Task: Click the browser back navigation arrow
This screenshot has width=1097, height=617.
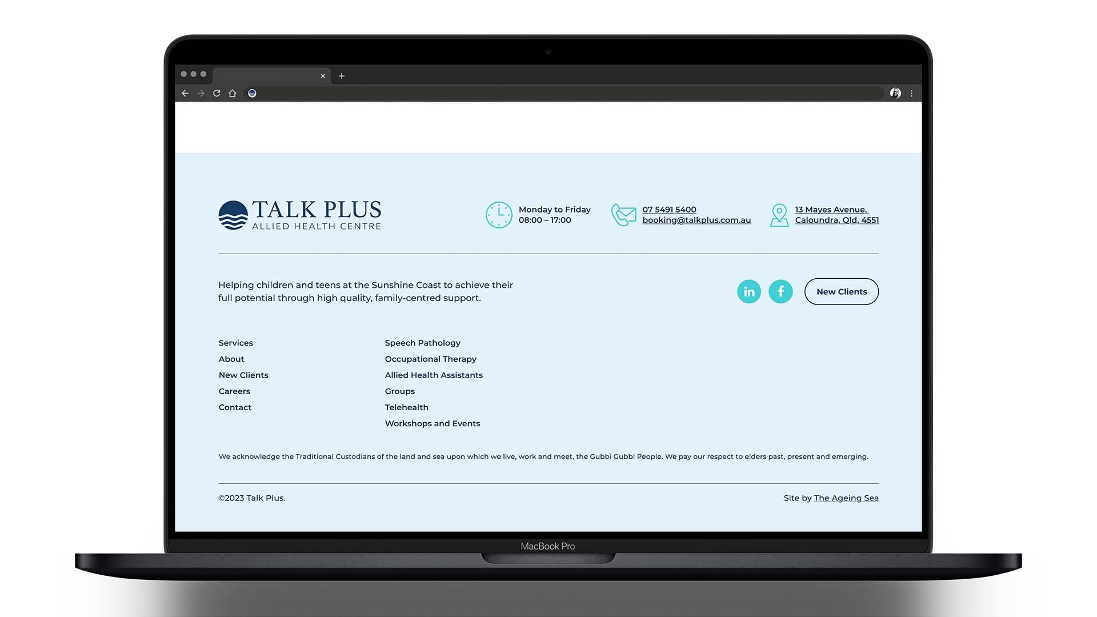Action: 185,92
